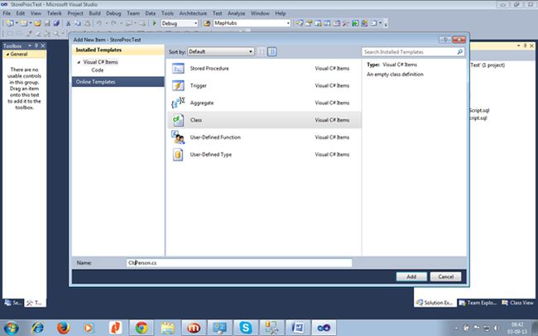The width and height of the screenshot is (538, 336).
Task: Open Skype from the taskbar
Action: 246,328
